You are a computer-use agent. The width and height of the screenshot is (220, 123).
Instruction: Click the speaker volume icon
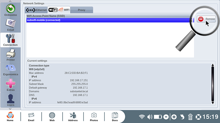[150, 117]
